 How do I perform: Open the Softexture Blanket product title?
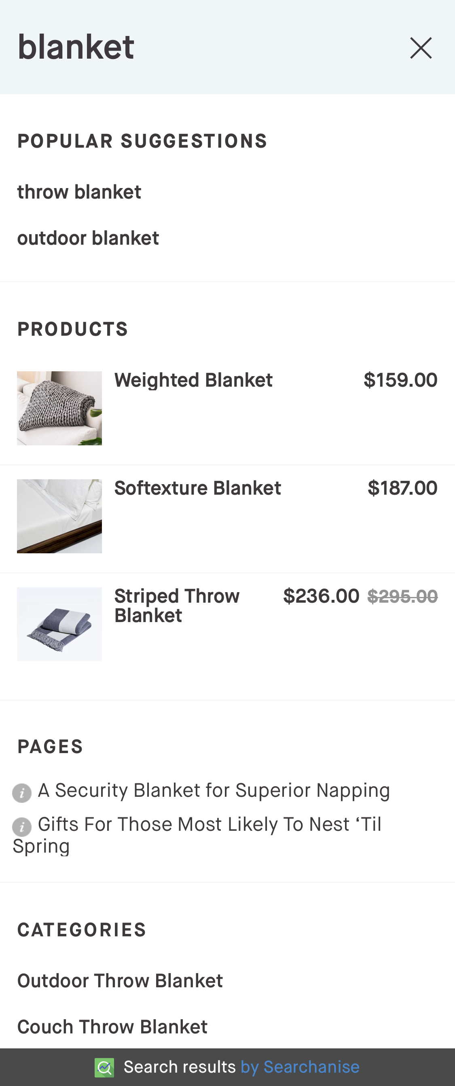click(x=198, y=488)
